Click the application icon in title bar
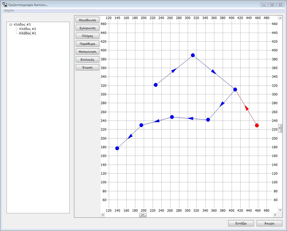This screenshot has width=287, height=231. coord(5,5)
